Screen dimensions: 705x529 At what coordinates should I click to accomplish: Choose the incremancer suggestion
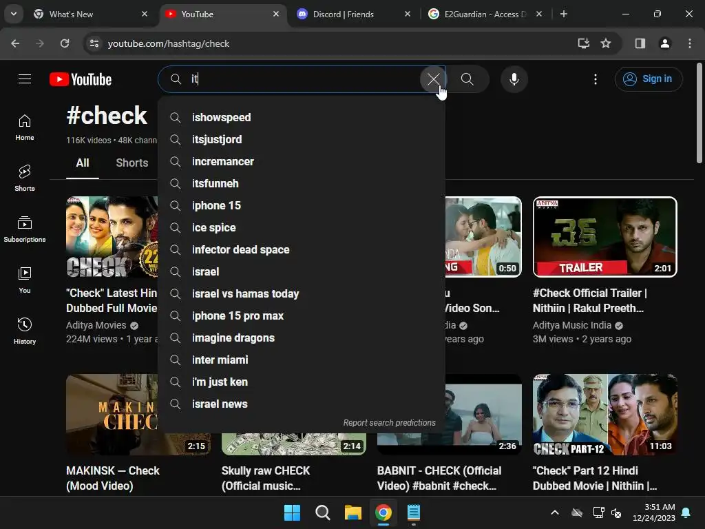coord(302,161)
